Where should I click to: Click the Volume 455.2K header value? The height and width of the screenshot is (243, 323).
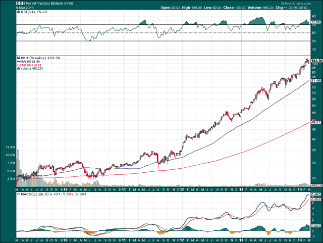pyautogui.click(x=260, y=8)
